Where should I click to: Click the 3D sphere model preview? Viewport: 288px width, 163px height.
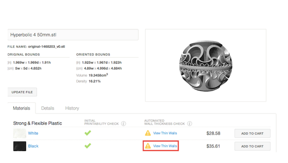(x=206, y=66)
